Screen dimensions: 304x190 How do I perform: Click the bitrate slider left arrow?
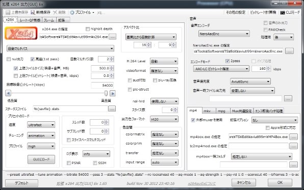8,93
